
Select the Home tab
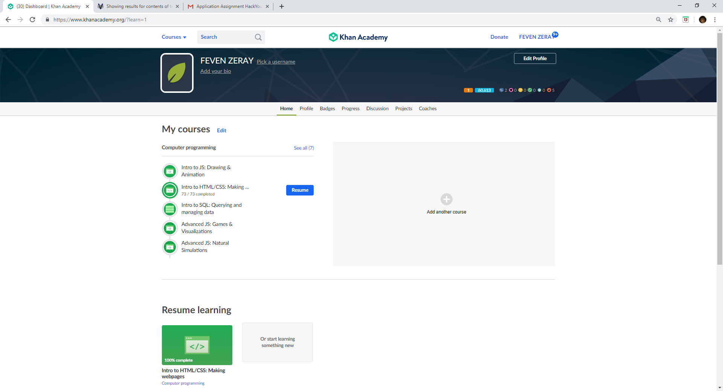(x=287, y=108)
